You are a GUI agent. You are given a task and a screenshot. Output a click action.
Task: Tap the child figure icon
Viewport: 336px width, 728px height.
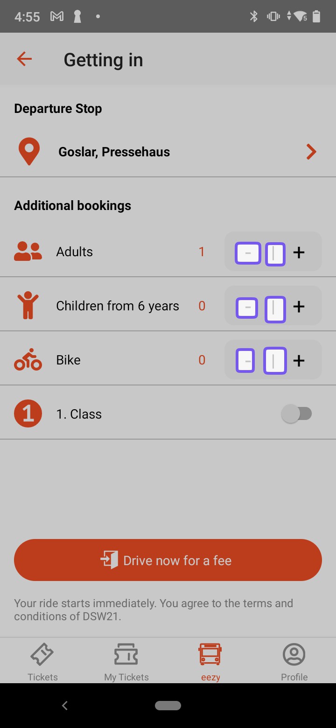28,306
